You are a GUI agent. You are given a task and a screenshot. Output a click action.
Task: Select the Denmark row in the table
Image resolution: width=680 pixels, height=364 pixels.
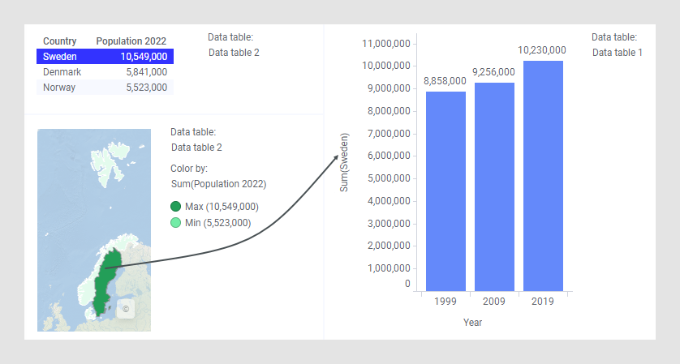pos(105,72)
